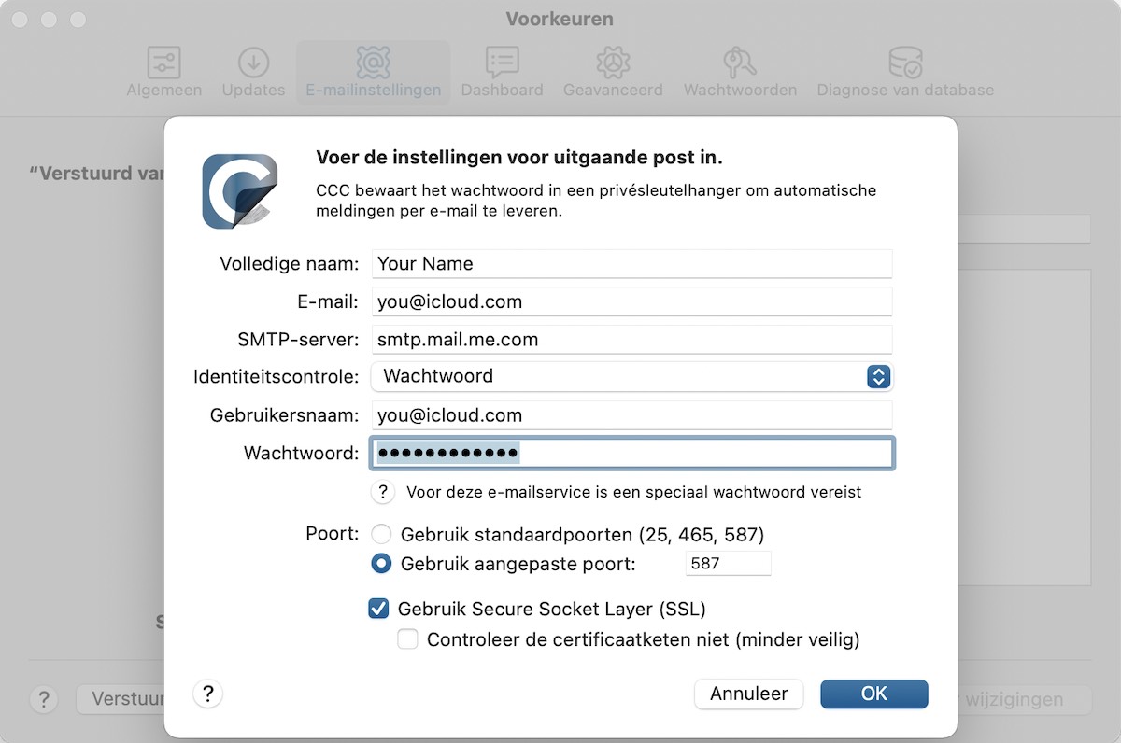Click the help button next to Annuleer
Image resolution: width=1121 pixels, height=743 pixels.
point(208,694)
